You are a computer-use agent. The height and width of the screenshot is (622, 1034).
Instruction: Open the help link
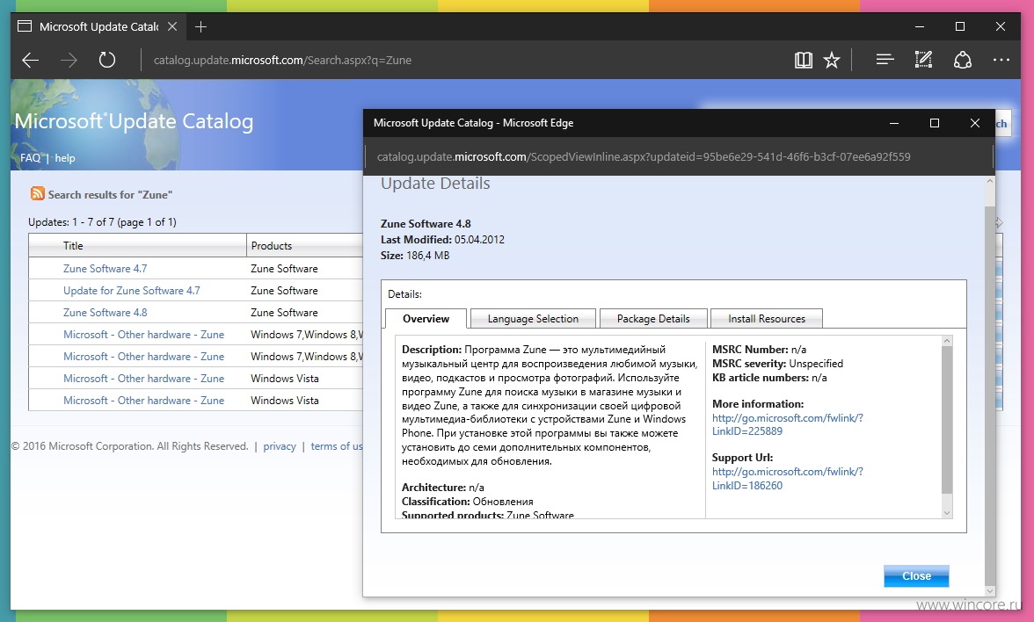[65, 157]
